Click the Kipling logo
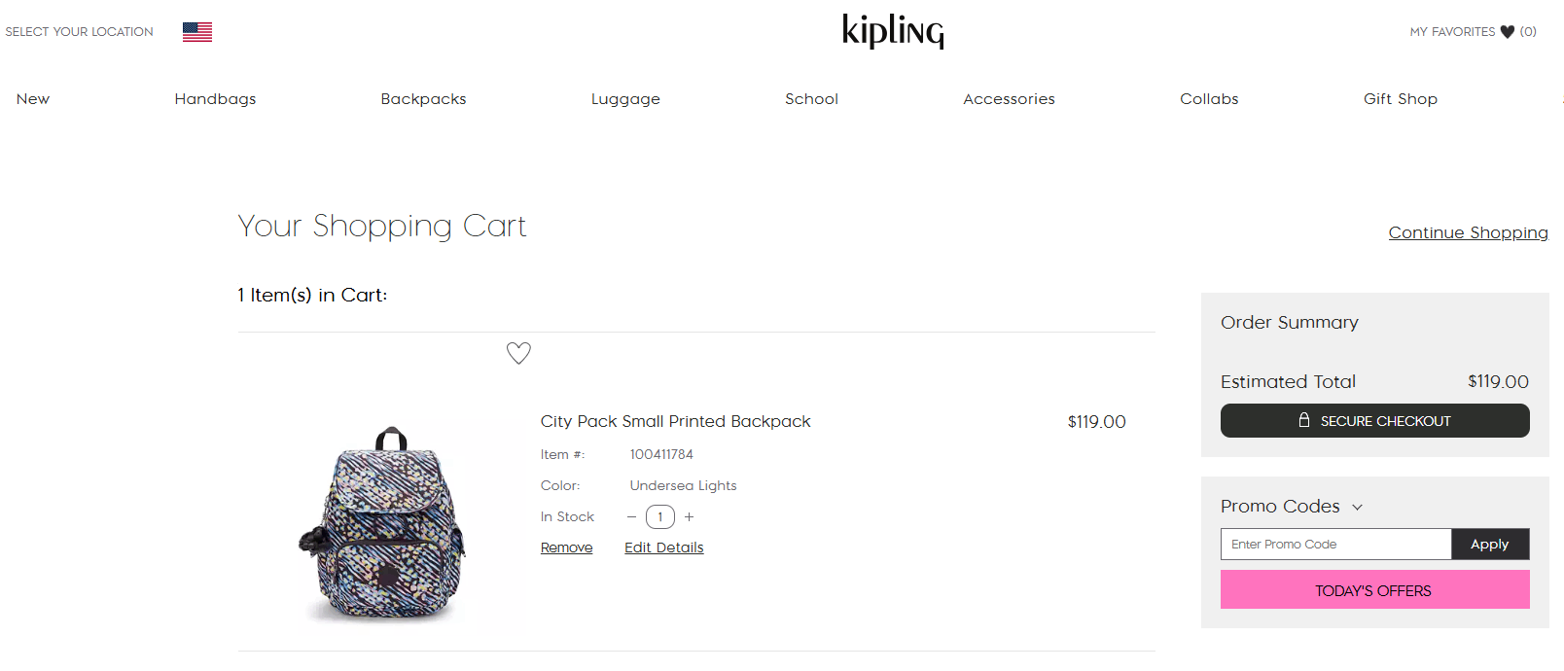 [x=892, y=31]
